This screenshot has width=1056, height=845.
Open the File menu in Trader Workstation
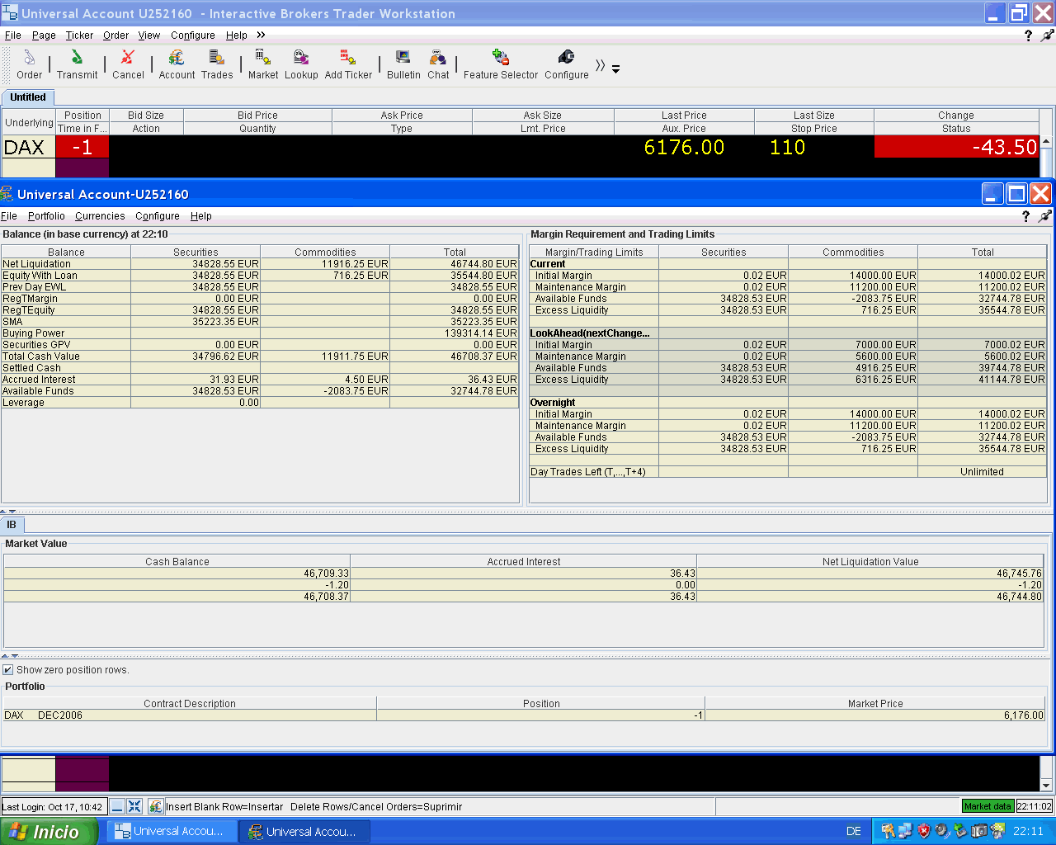click(x=13, y=35)
